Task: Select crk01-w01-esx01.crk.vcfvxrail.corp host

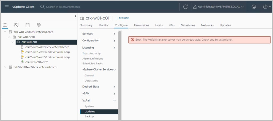Action: [47, 47]
